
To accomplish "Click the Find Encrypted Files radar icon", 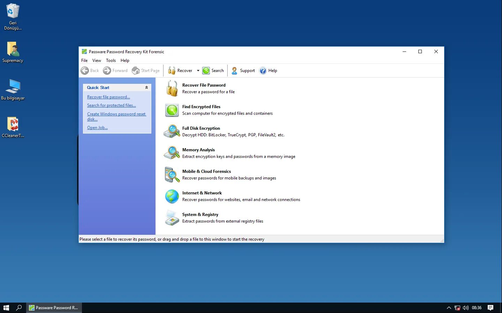I will pyautogui.click(x=172, y=110).
